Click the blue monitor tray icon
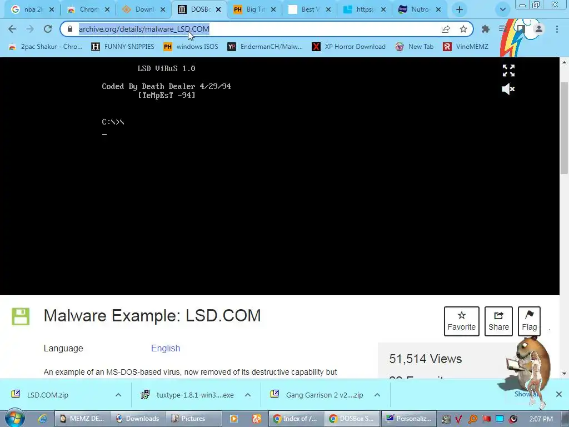This screenshot has height=427, width=569. pos(500,419)
